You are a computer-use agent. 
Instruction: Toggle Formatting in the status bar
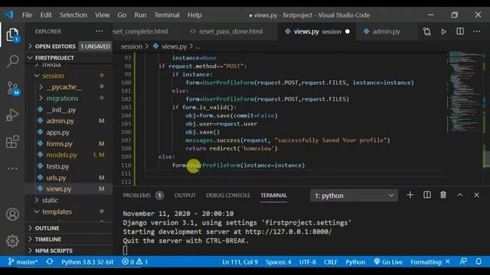pyautogui.click(x=430, y=262)
